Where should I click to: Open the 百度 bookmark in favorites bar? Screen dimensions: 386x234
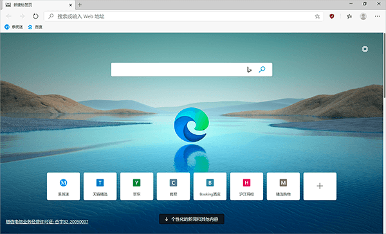pos(35,27)
